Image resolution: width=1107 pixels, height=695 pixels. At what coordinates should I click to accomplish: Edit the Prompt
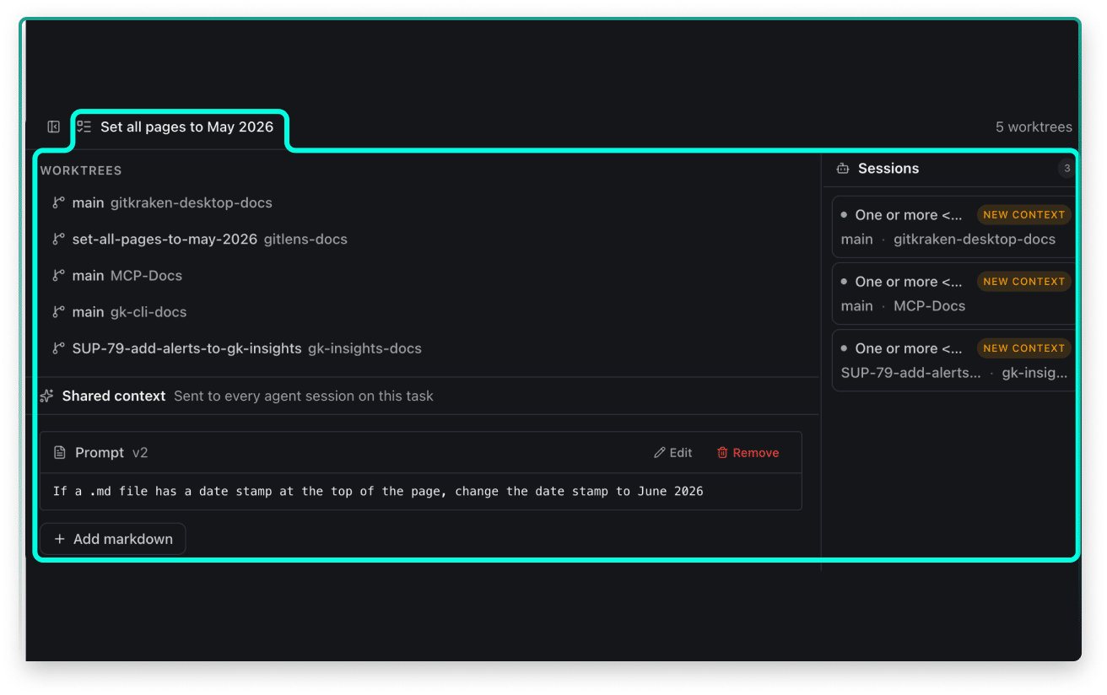(x=673, y=453)
